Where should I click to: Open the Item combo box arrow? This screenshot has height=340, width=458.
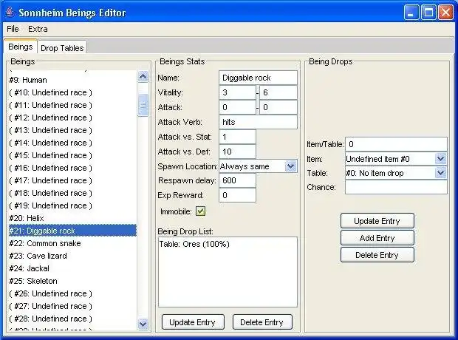coord(440,159)
